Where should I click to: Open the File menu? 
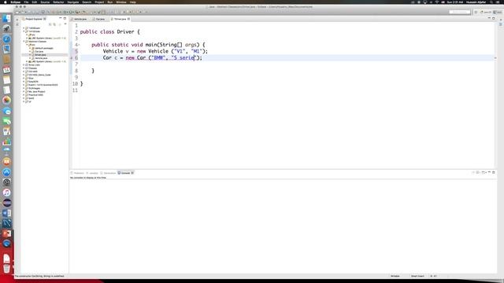tap(26, 2)
